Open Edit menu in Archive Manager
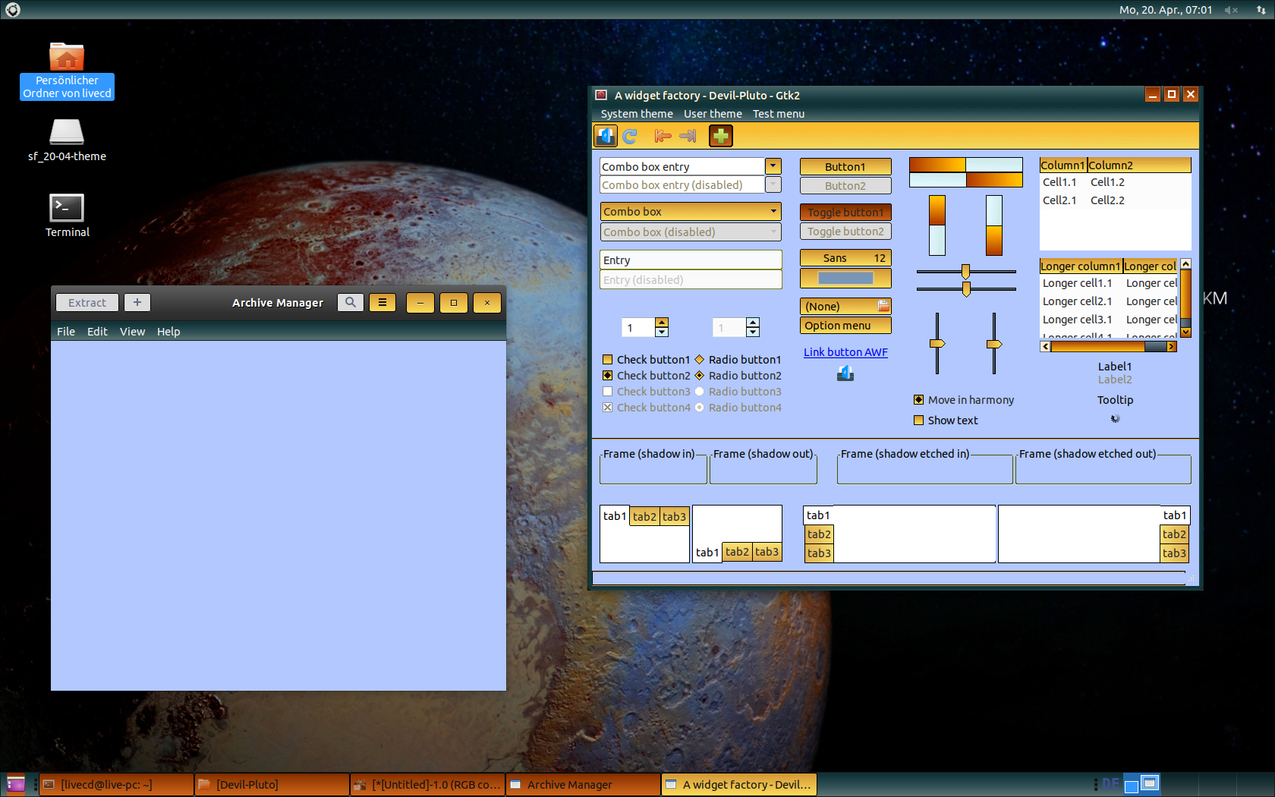Image resolution: width=1275 pixels, height=797 pixels. [97, 332]
